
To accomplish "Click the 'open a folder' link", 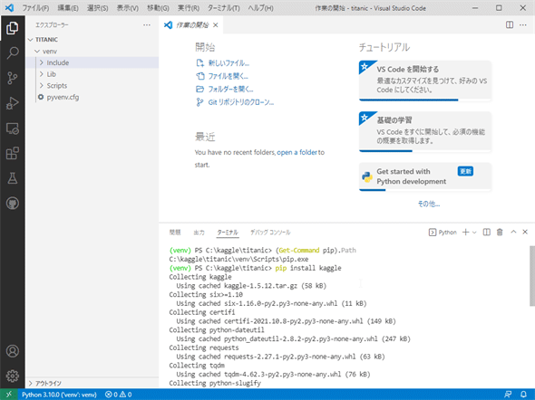I will [297, 153].
